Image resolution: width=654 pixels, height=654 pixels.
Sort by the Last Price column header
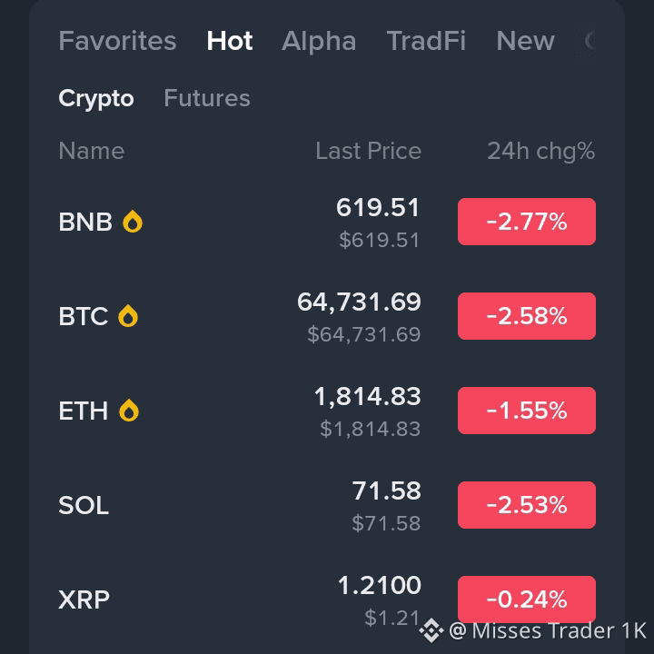(368, 151)
